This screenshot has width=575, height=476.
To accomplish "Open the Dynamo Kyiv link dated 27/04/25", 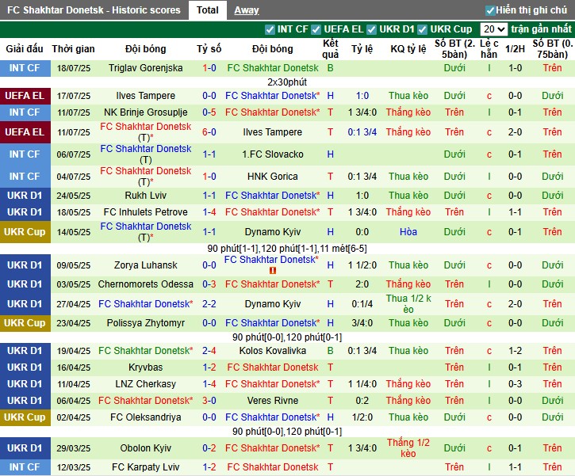I will point(272,304).
